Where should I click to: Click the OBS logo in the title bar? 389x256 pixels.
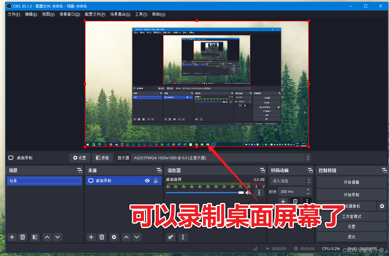coord(9,6)
